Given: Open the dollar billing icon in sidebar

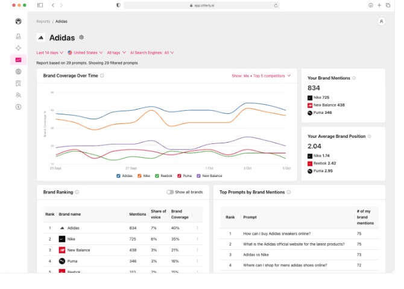Looking at the screenshot, I should click(18, 107).
